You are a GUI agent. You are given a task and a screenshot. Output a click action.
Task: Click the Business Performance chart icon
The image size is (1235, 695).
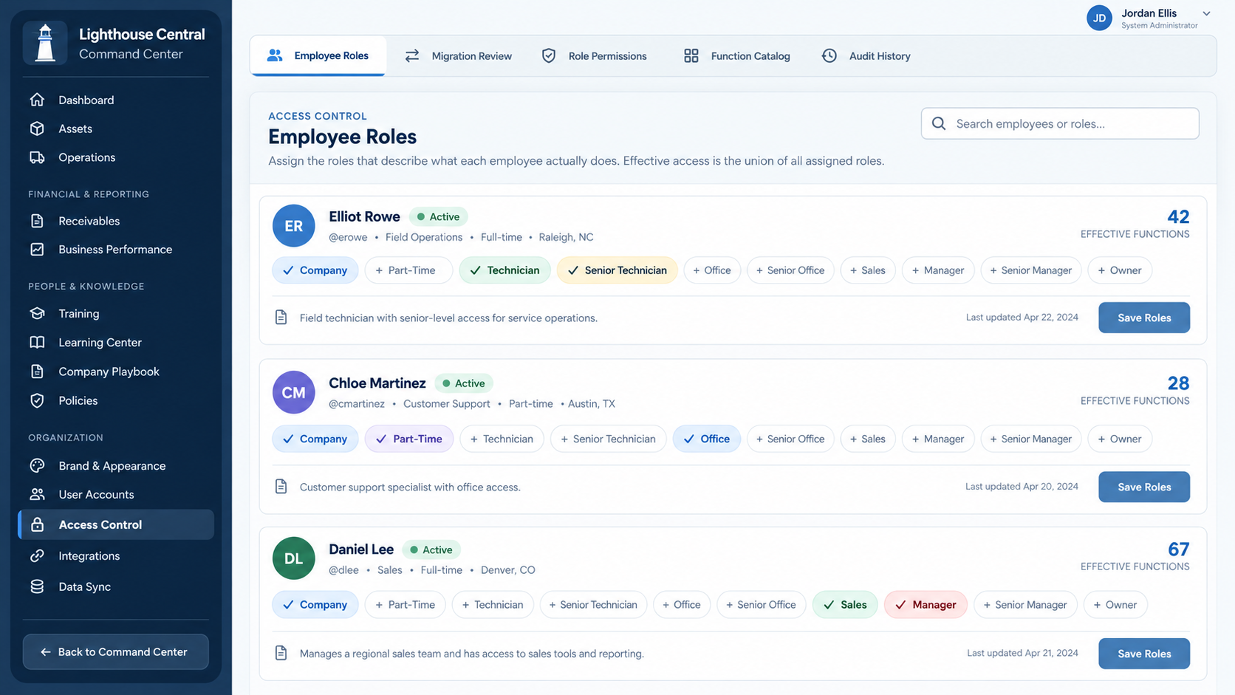[37, 250]
